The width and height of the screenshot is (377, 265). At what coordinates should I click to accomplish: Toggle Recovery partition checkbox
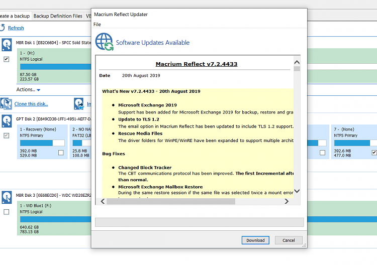61,153
